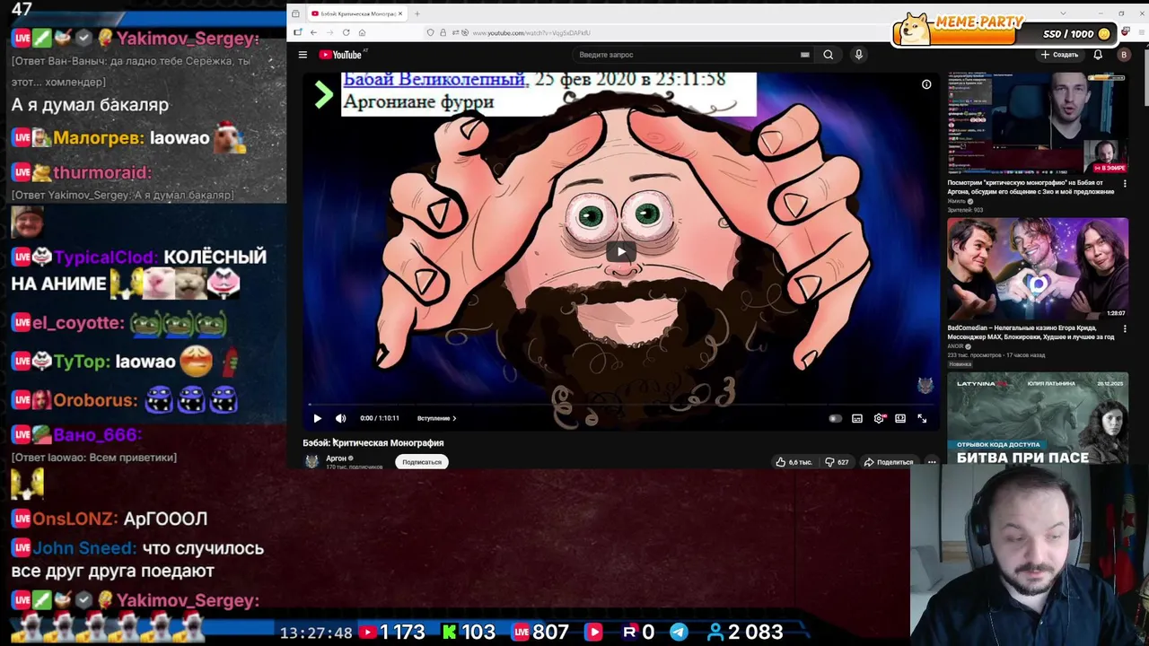
Task: Dislike the video (627)
Action: [x=837, y=462]
